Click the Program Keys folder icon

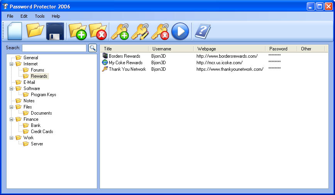pos(26,94)
